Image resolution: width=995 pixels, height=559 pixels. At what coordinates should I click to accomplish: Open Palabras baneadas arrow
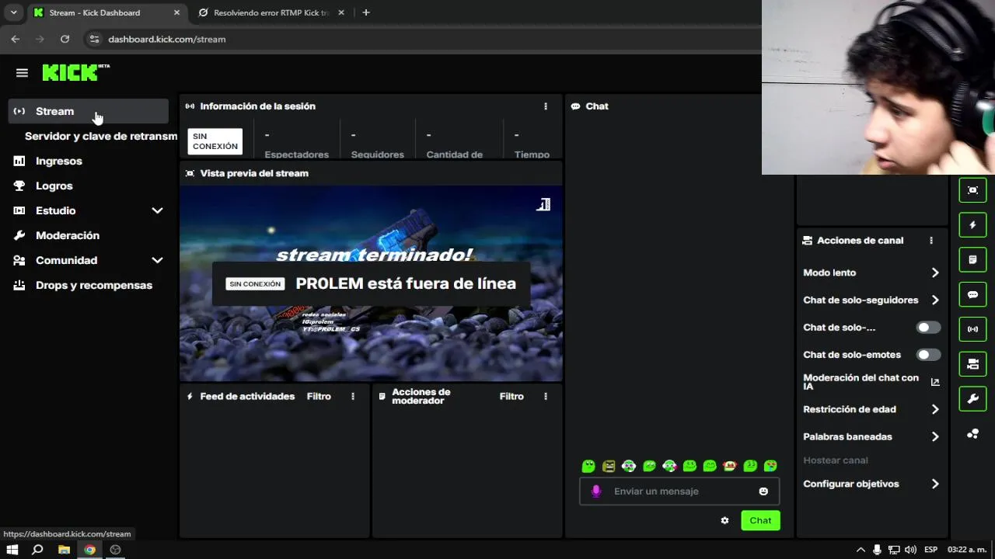coord(935,436)
